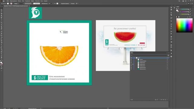Open the arrange documents icon at top right

pyautogui.click(x=183, y=1)
